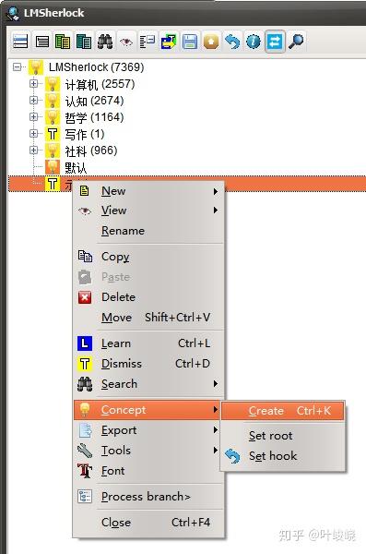Click the eye view icon in toolbar
This screenshot has width=366, height=554.
coord(126,42)
